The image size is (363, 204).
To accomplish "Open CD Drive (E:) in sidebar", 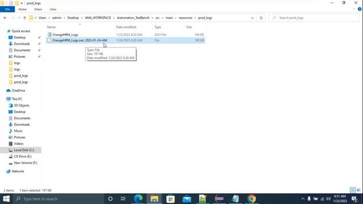I will pos(23,156).
